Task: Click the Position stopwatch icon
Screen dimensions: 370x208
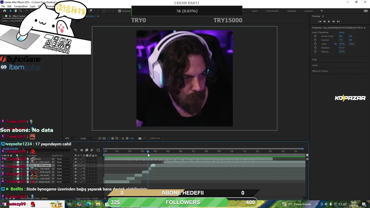Action: 315,40
